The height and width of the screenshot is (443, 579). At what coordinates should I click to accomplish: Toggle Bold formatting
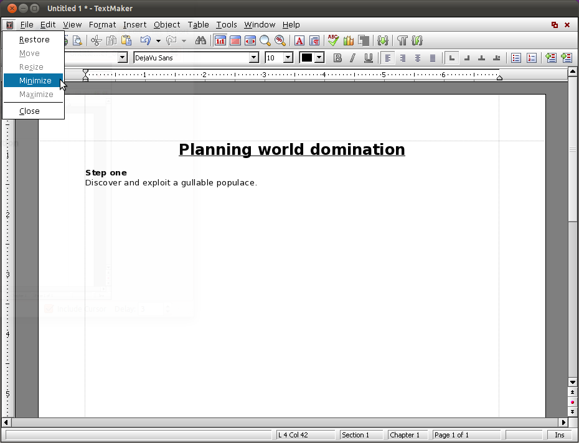(x=337, y=58)
